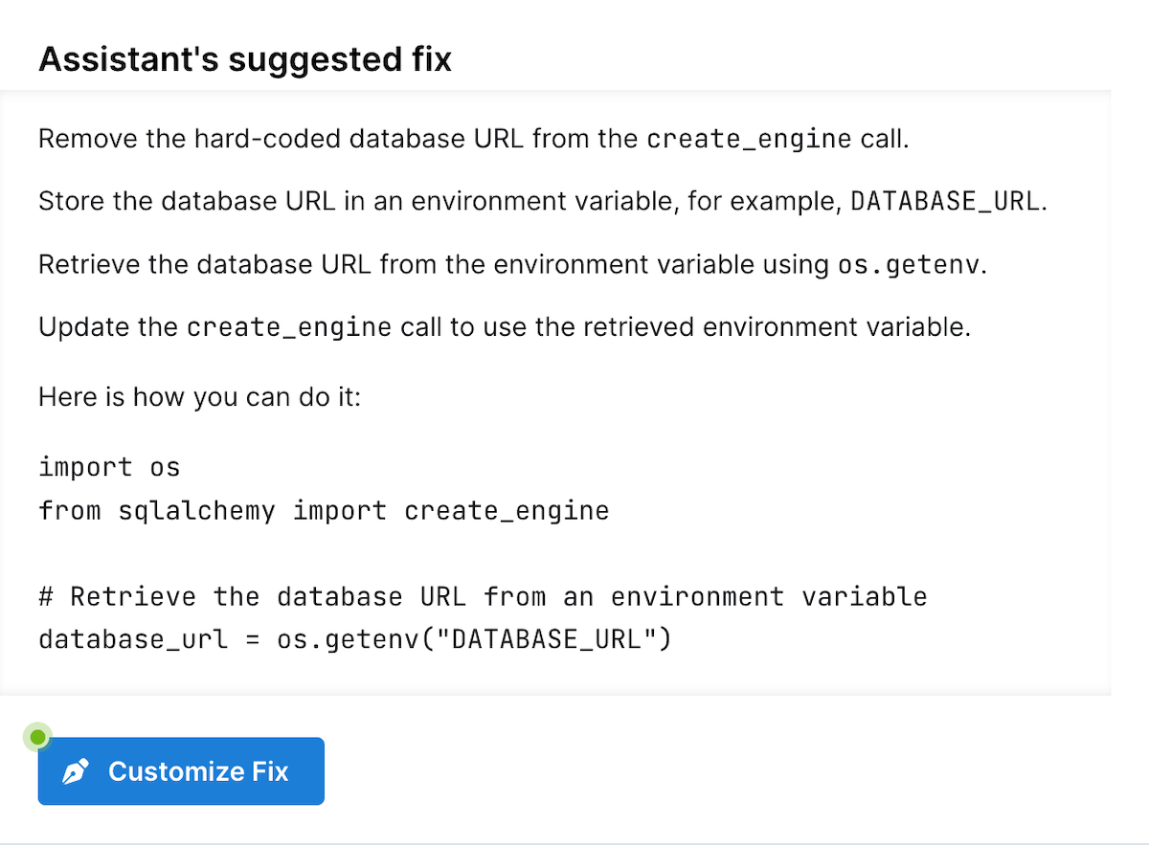Click the "DATABASE_URL" string inside the os.getenv call
This screenshot has width=1149, height=846.
545,639
